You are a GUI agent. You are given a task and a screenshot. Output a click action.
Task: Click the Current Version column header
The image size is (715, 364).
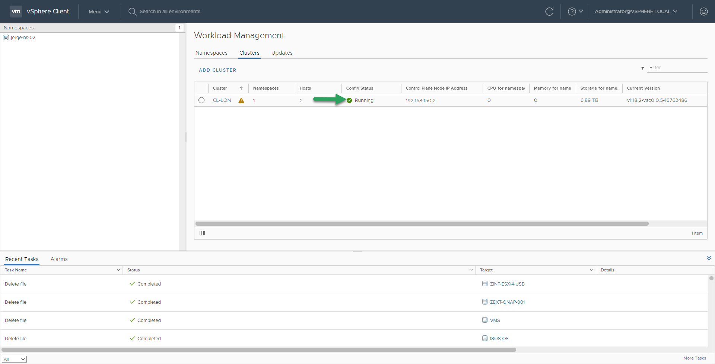(643, 88)
